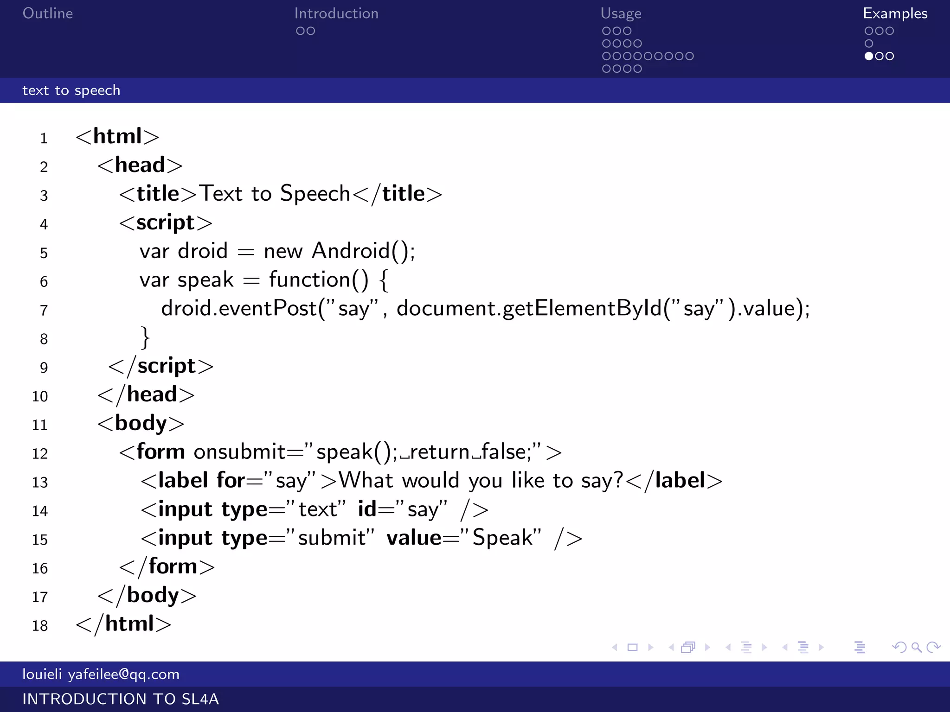Viewport: 950px width, 712px height.
Task: Click the droid.eventPost code line
Action: [486, 309]
